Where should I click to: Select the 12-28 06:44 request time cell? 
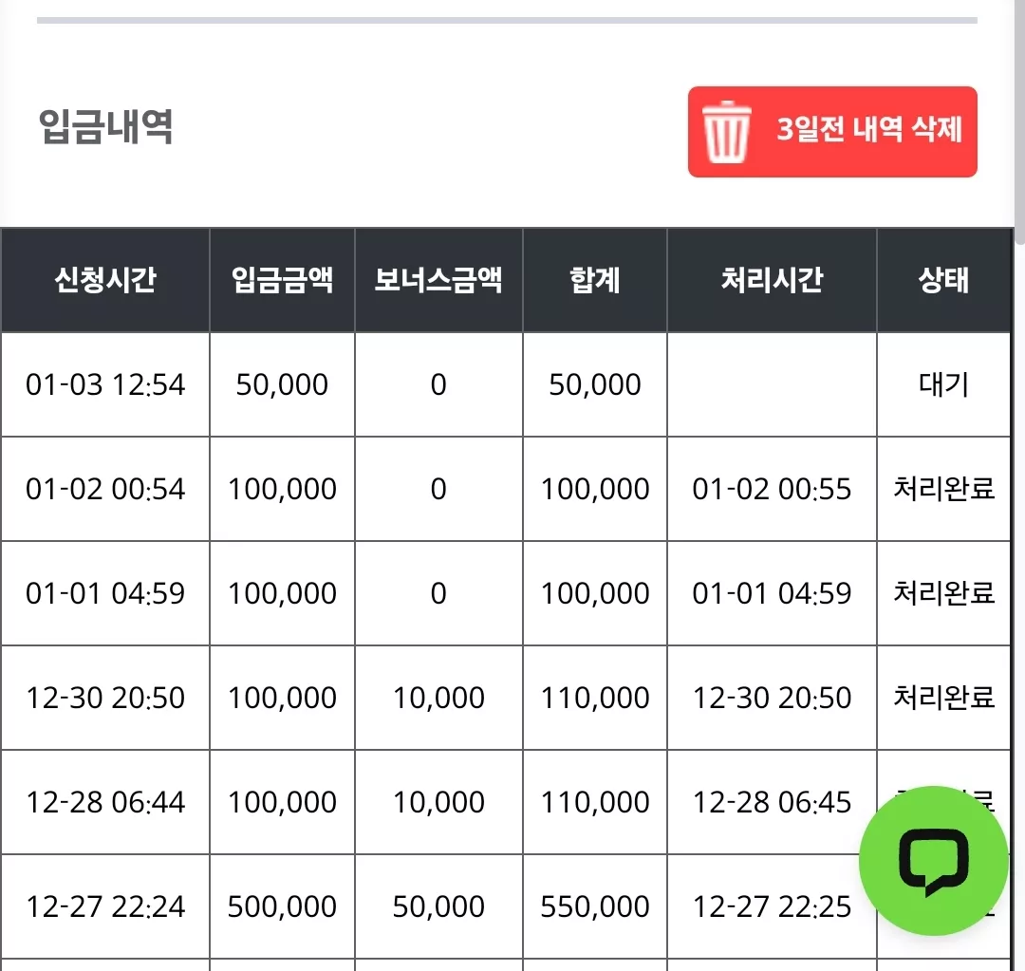click(x=105, y=802)
